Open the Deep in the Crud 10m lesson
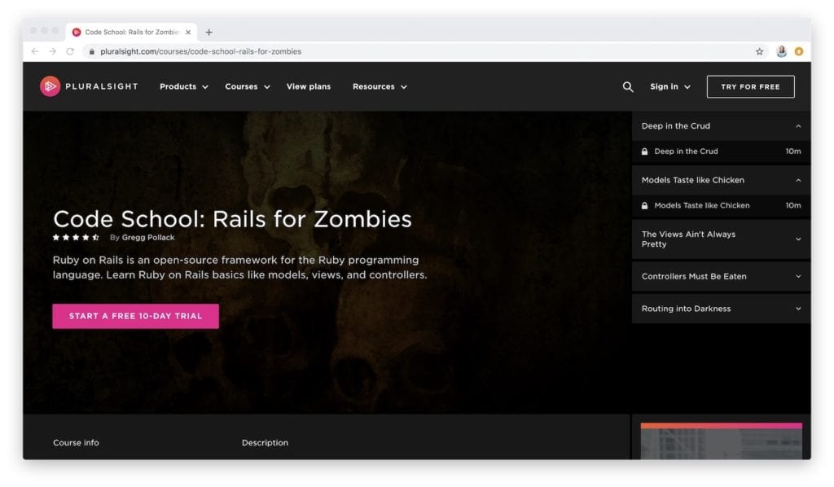This screenshot has height=487, width=834. [x=722, y=151]
